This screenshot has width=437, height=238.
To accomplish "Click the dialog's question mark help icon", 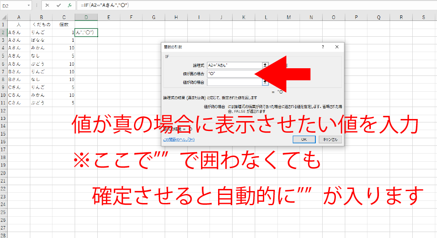I will tap(323, 47).
